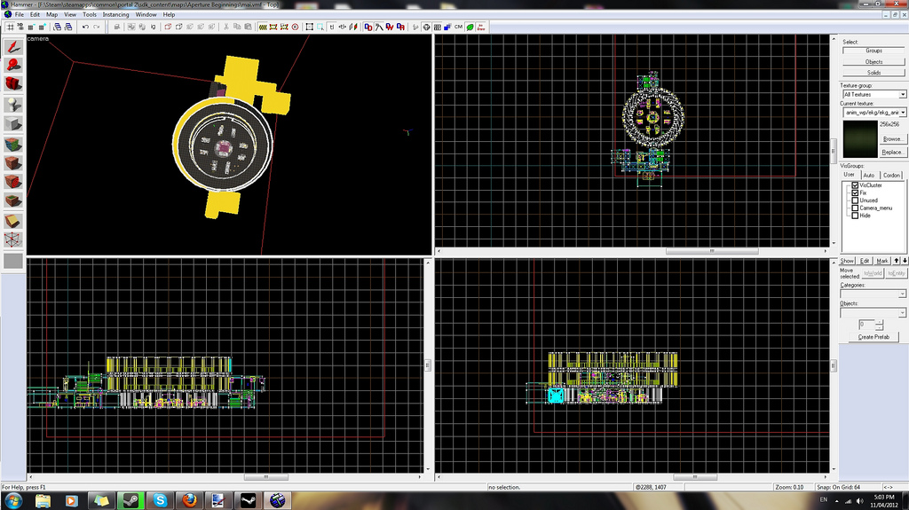Select the Magnify tool
This screenshot has width=909, height=510.
point(13,66)
